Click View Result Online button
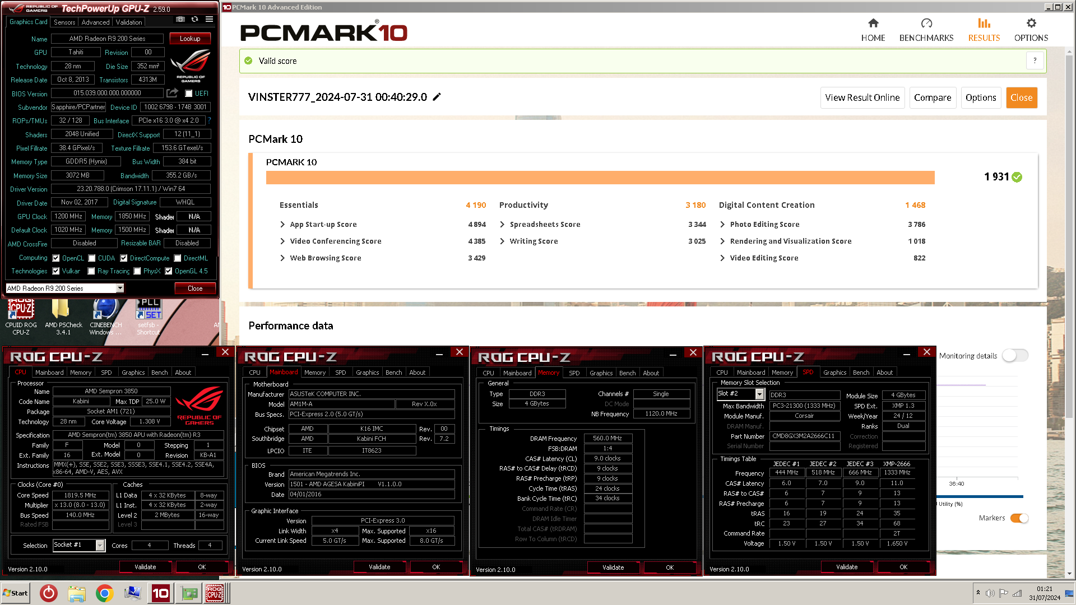 (862, 97)
